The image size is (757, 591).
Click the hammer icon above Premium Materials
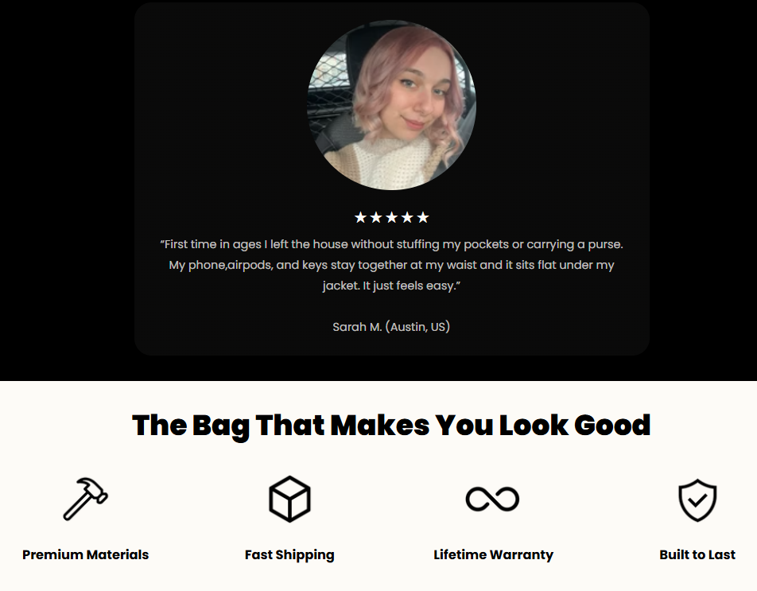[85, 499]
